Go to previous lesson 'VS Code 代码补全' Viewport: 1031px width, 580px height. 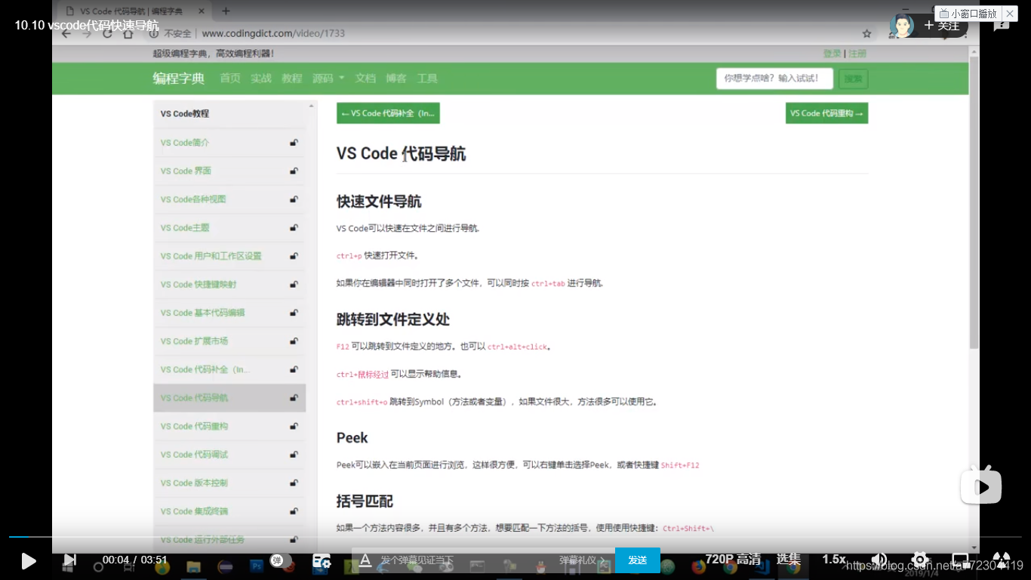pos(388,113)
